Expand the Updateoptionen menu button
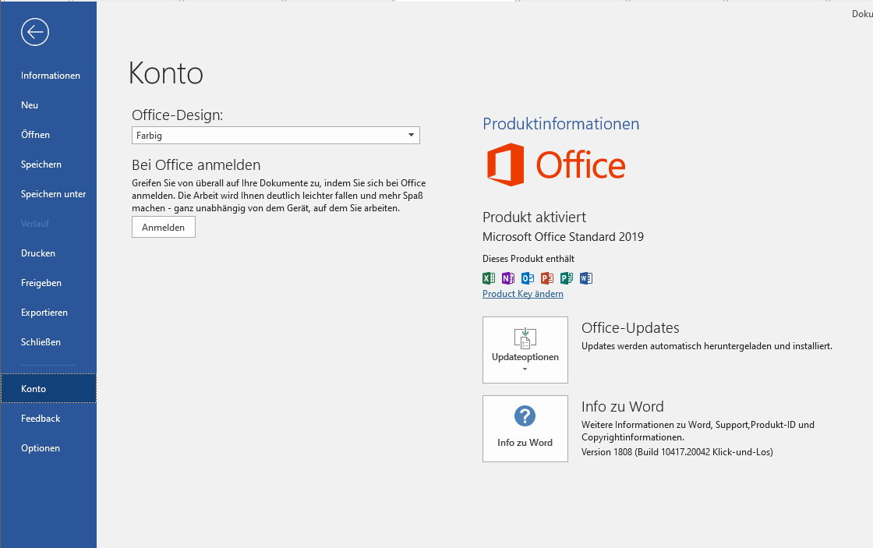This screenshot has height=548, width=873. pos(525,350)
